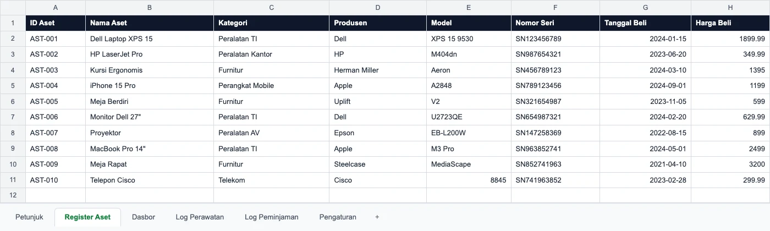Select date cell 2024-01-15
The image size is (770, 231).
(645, 39)
